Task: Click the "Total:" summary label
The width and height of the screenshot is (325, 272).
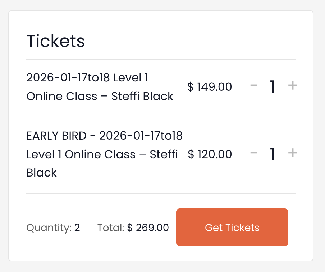Action: pos(111,228)
